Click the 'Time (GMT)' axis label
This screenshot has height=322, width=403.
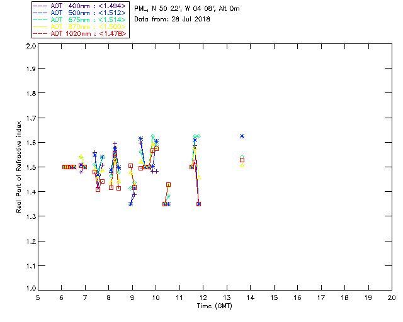214,306
